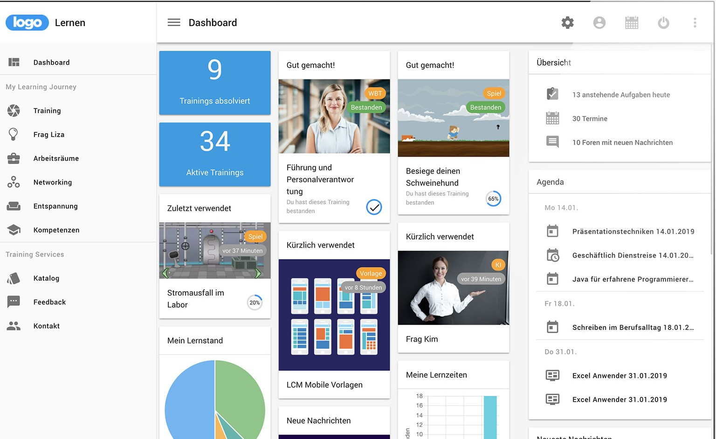Click the Training aperture icon
Screen dimensions: 716x439
point(14,110)
